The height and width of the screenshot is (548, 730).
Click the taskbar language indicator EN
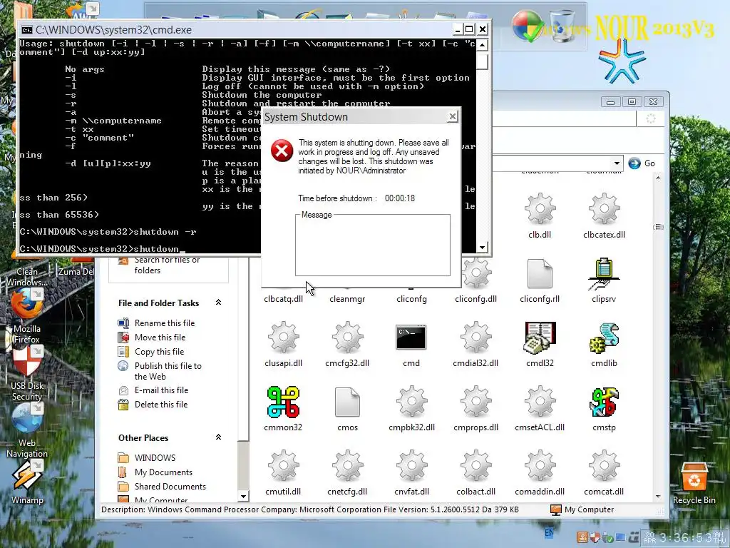pyautogui.click(x=549, y=532)
